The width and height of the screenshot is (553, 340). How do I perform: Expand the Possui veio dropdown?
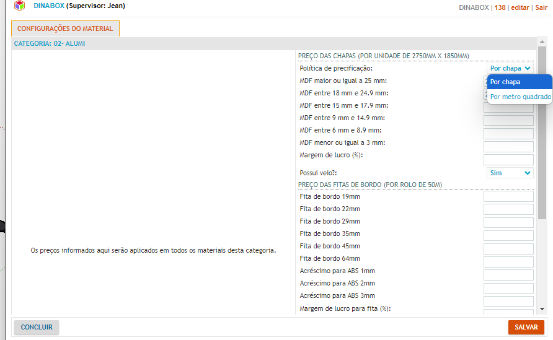pos(510,173)
